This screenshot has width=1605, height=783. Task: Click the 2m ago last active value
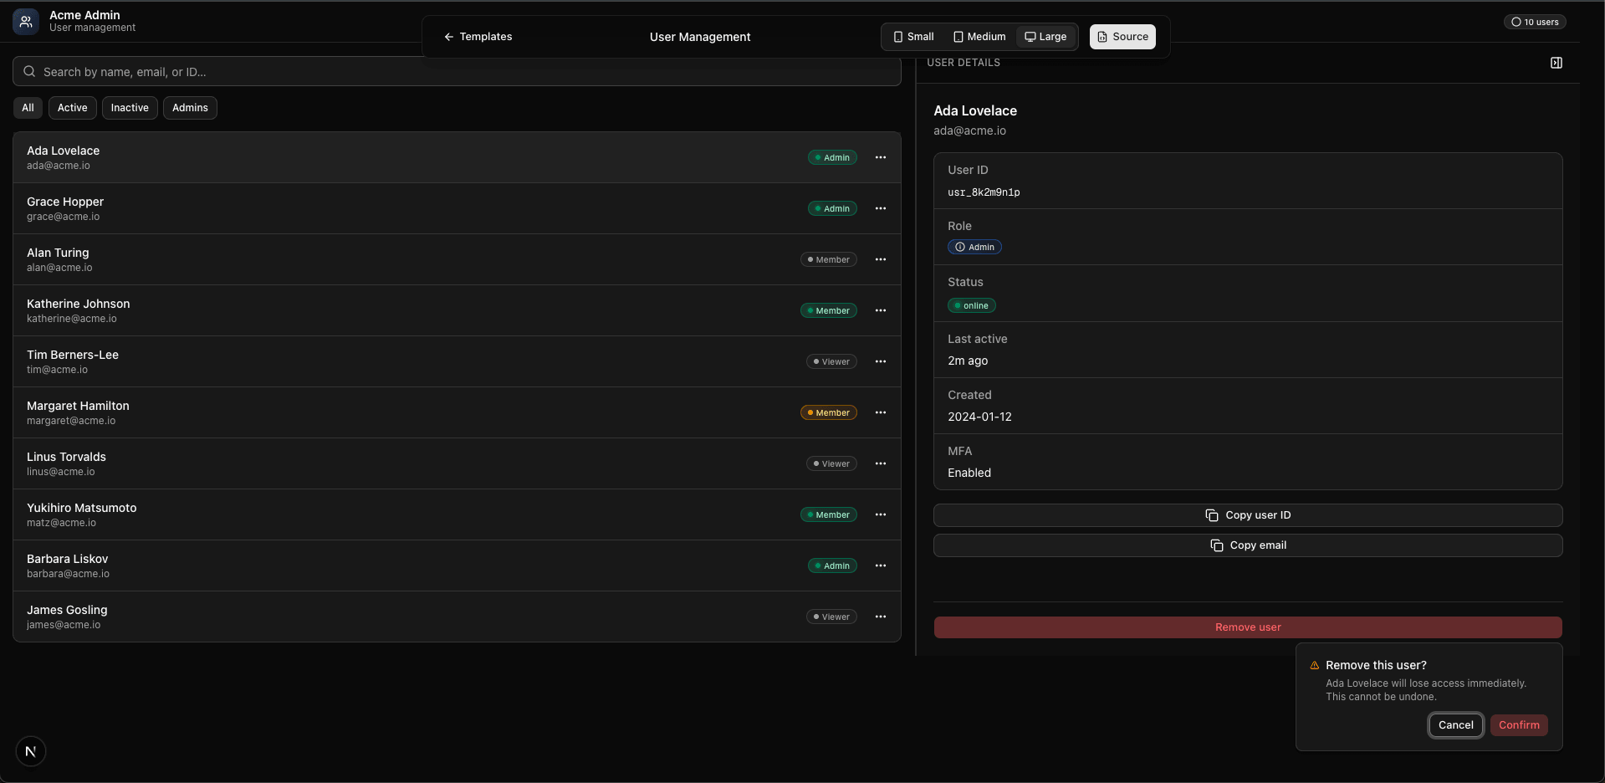[x=968, y=361]
